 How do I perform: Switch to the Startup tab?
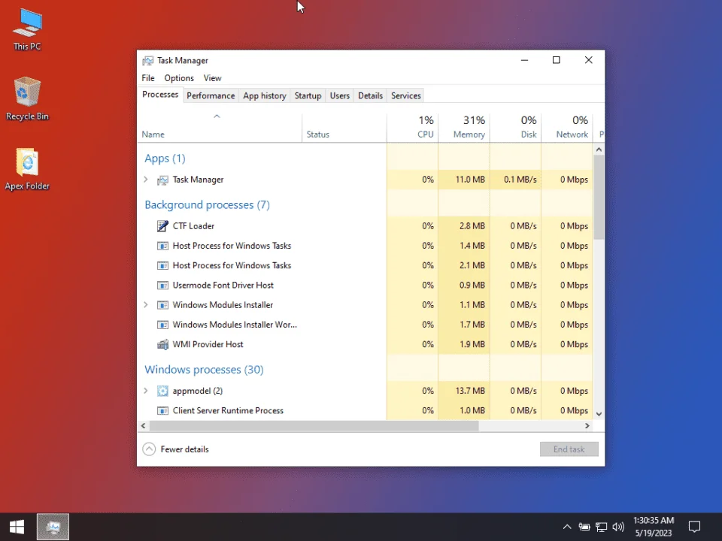(308, 95)
